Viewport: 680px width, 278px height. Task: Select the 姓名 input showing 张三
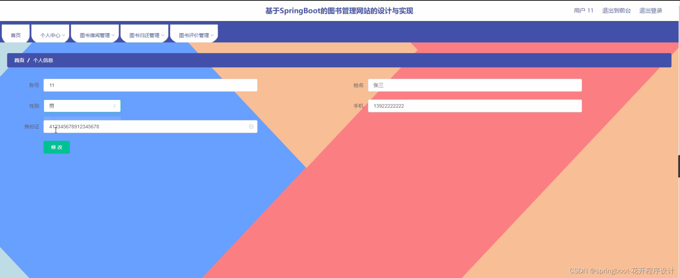[475, 85]
